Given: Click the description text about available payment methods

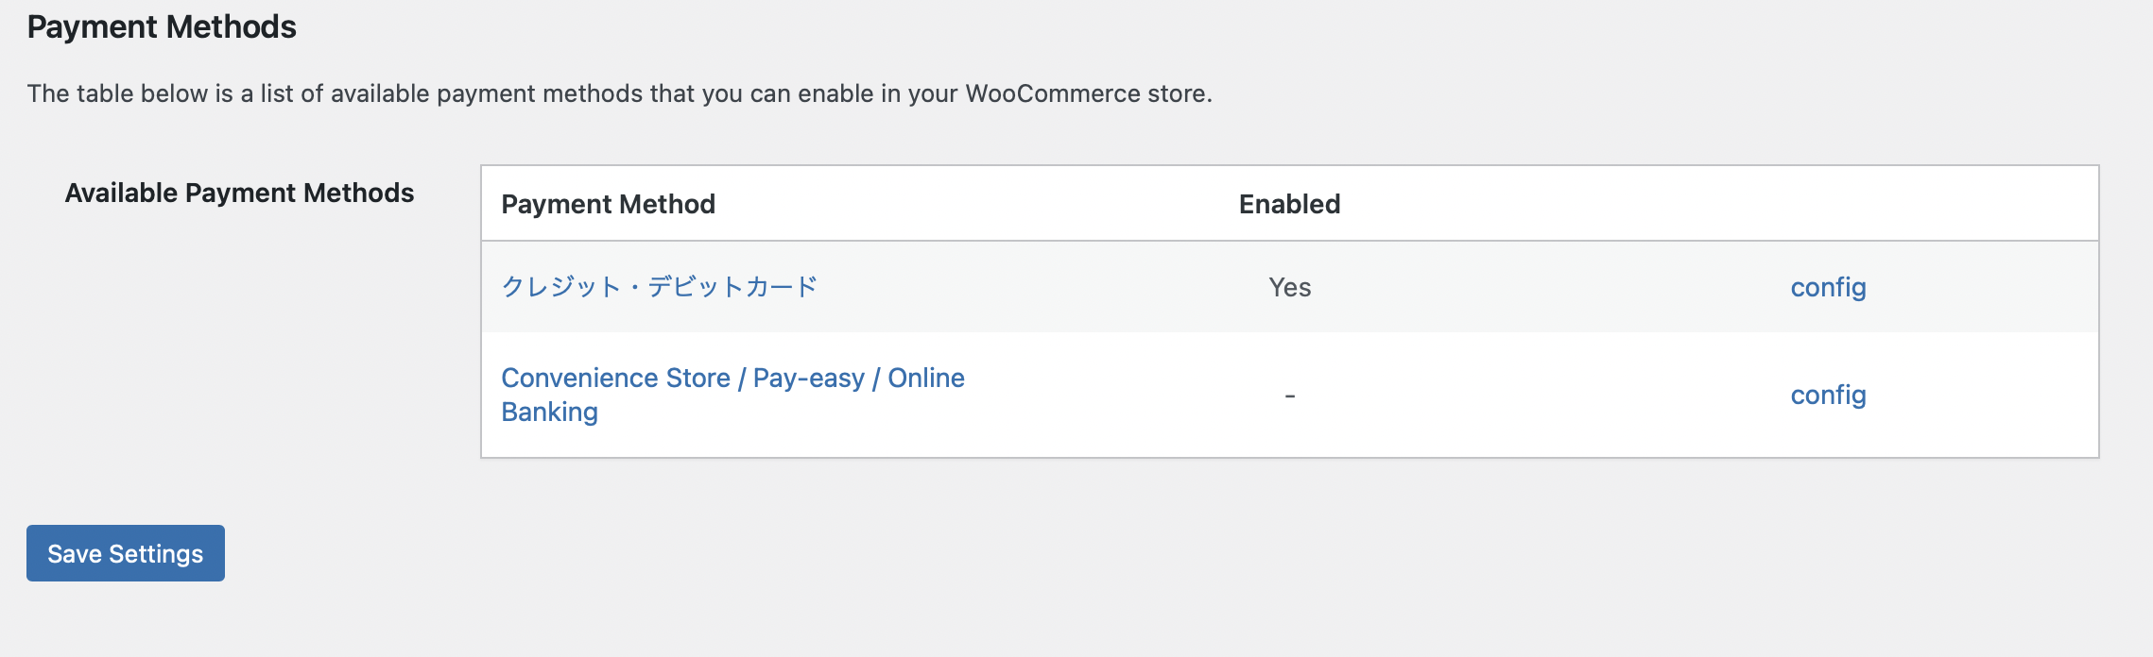Looking at the screenshot, I should click(x=473, y=93).
